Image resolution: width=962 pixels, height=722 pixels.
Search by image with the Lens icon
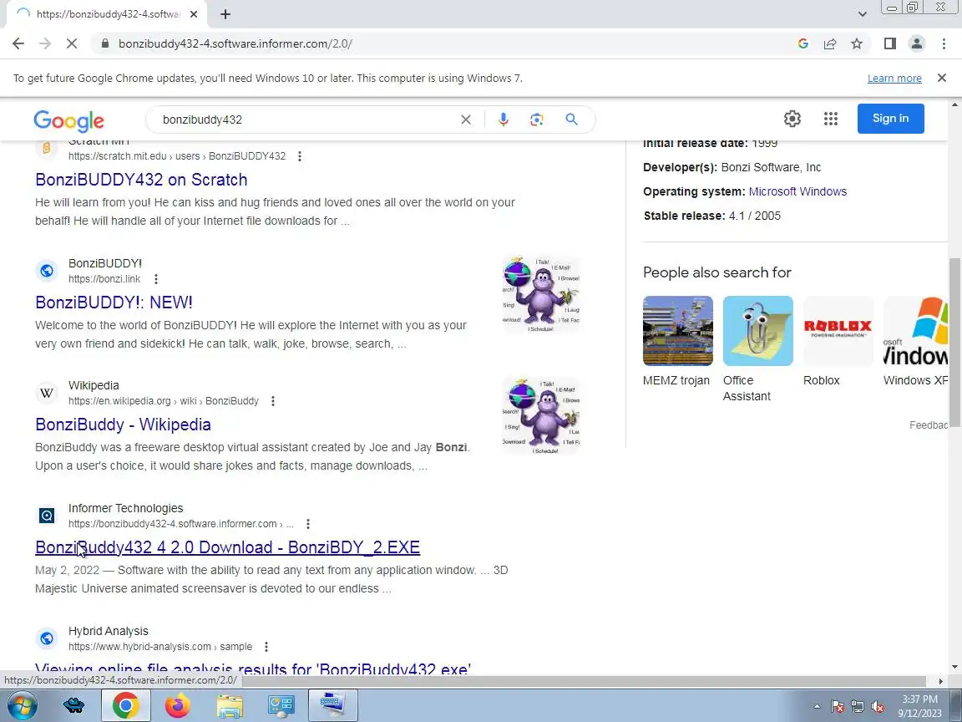(x=537, y=119)
